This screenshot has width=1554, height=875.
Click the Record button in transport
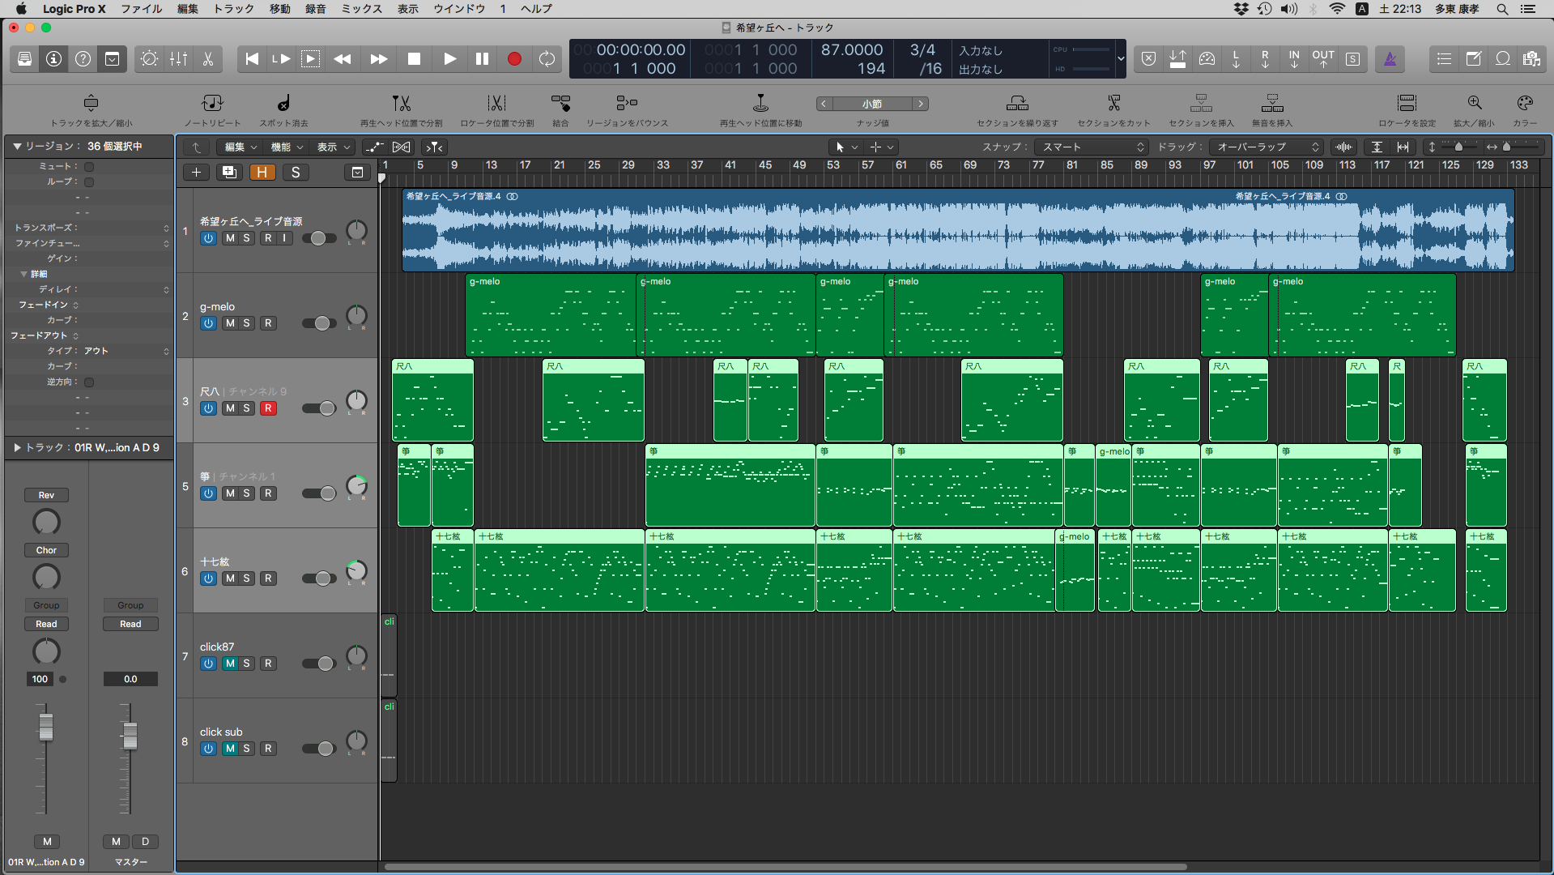513,59
